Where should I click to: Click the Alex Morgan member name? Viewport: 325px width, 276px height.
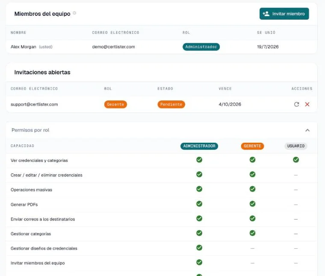(x=24, y=47)
